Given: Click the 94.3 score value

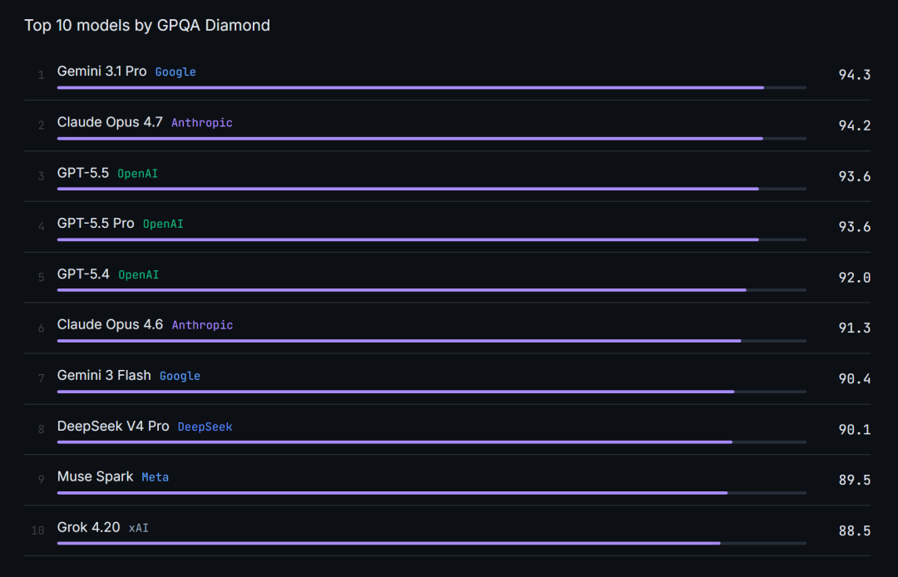Looking at the screenshot, I should [855, 75].
